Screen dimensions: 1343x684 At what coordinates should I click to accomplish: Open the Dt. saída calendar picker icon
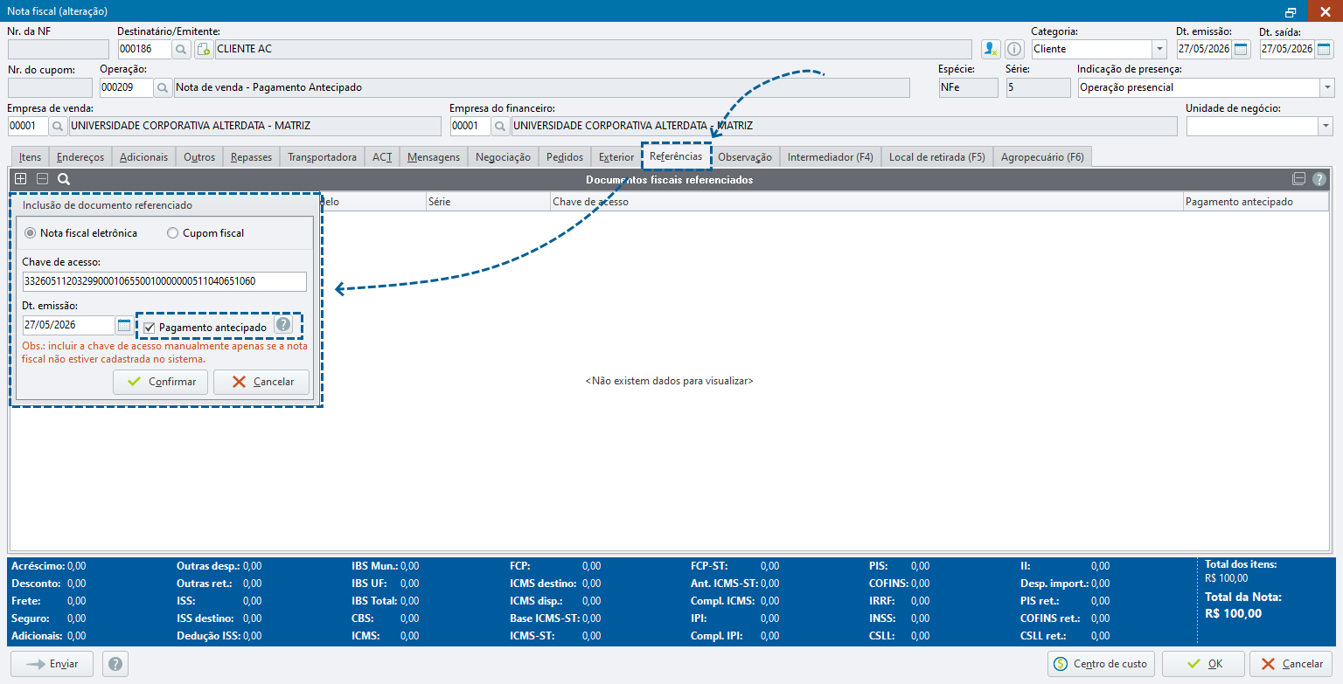pyautogui.click(x=1323, y=49)
